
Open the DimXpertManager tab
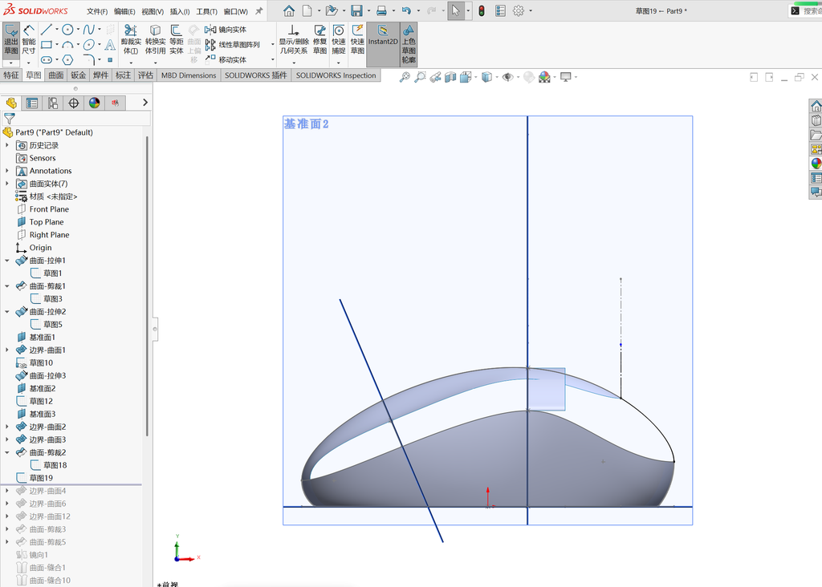(73, 103)
